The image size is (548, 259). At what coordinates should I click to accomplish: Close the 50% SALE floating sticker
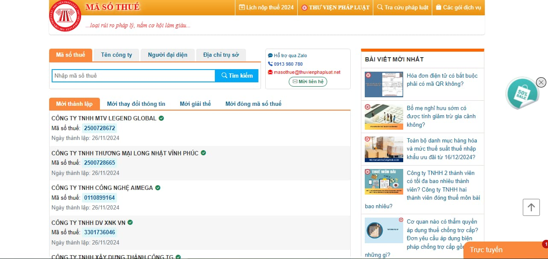(541, 82)
